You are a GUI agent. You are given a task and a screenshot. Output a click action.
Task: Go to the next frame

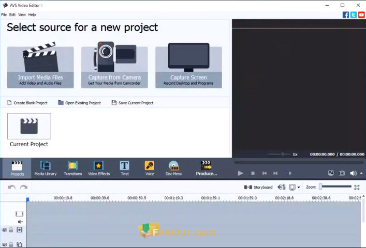(276, 173)
